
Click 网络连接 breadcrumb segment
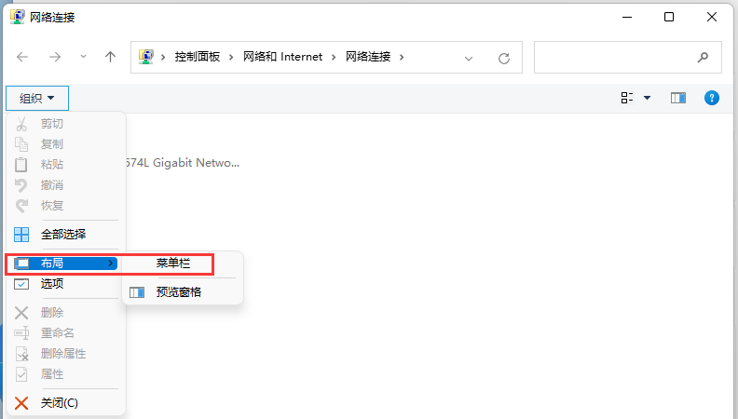pos(368,57)
